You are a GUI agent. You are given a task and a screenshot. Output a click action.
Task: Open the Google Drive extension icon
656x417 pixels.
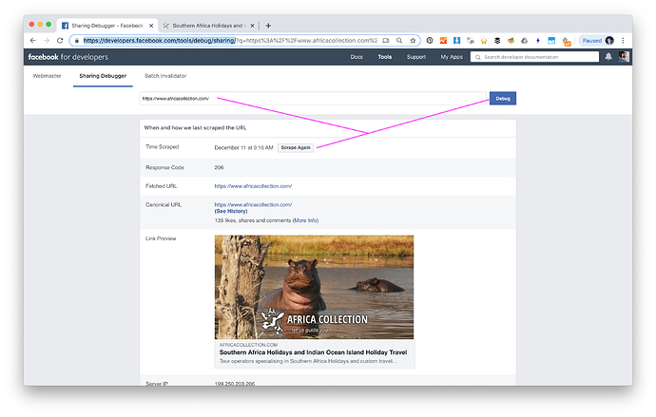coord(524,41)
